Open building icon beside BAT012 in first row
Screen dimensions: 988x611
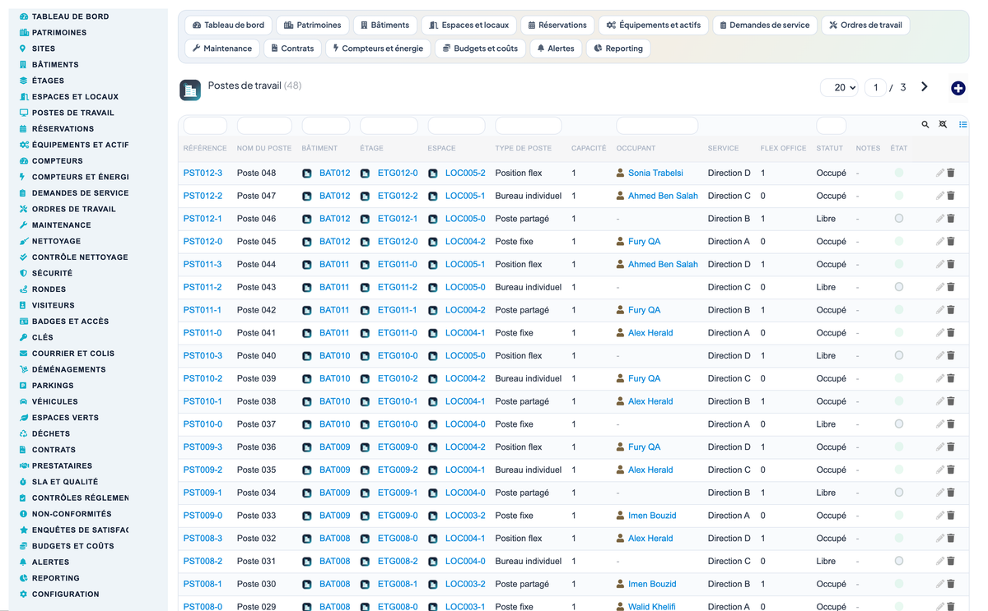tap(307, 174)
